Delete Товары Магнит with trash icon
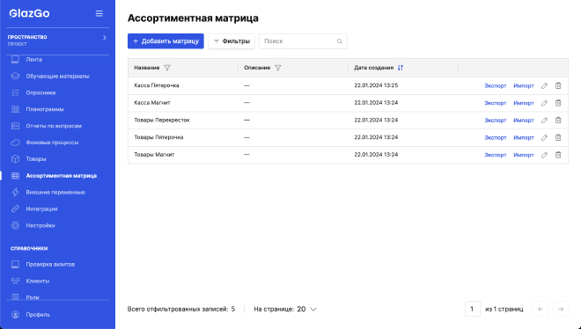Screen dimensions: 581x329 (x=558, y=155)
